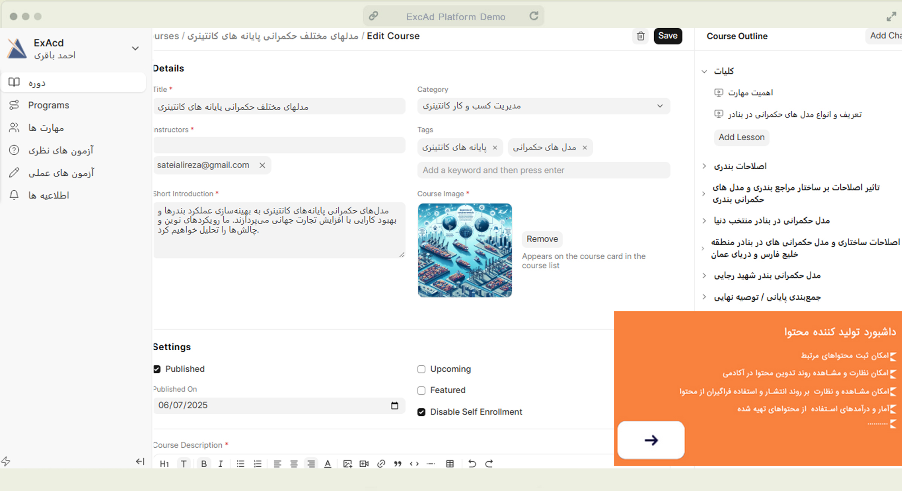The image size is (902, 491).
Task: Open calendar picker in Published On field
Action: [x=394, y=406]
